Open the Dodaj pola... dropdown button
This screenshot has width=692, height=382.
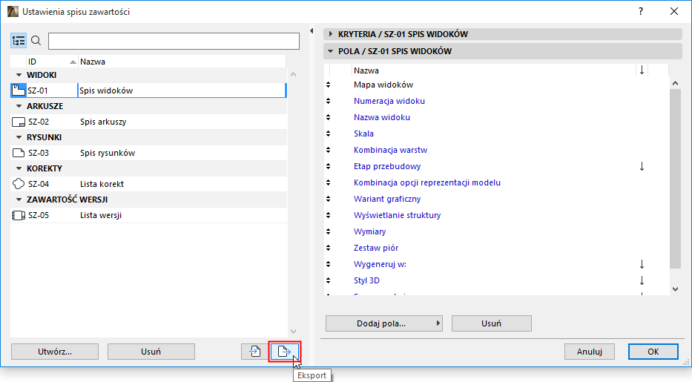tap(384, 323)
